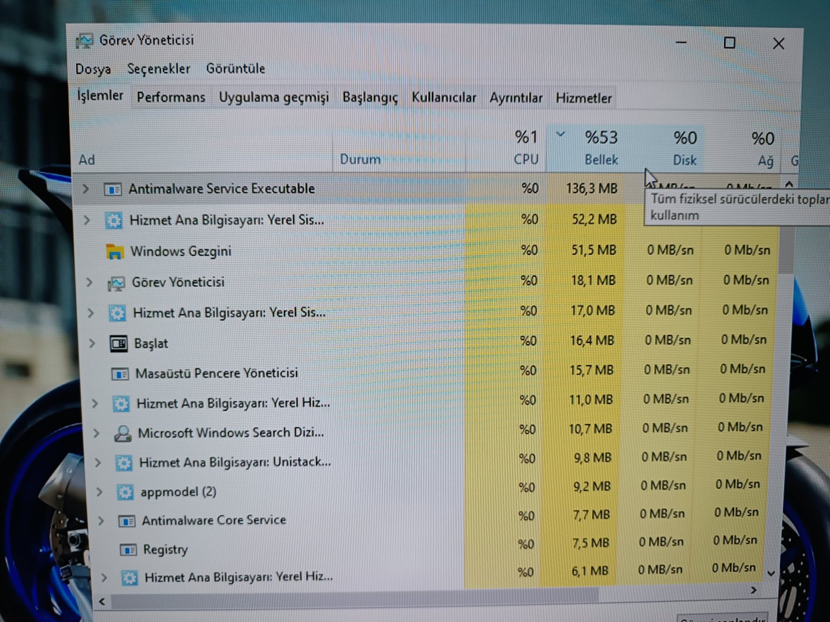The height and width of the screenshot is (622, 830).
Task: Sort processes by the Ad column header
Action: coord(203,150)
